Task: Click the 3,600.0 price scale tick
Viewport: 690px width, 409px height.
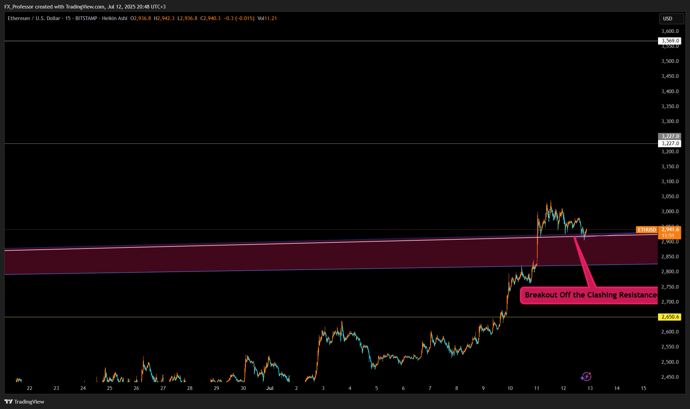Action: coord(670,31)
